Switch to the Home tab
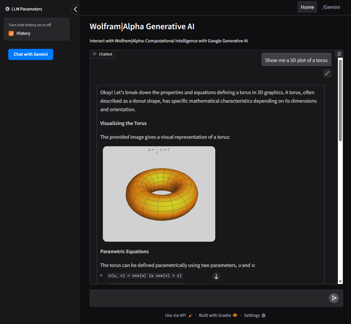The image size is (351, 324). (307, 7)
